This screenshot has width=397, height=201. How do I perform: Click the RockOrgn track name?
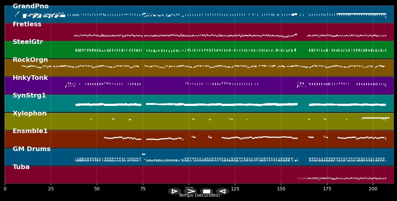[x=30, y=60]
